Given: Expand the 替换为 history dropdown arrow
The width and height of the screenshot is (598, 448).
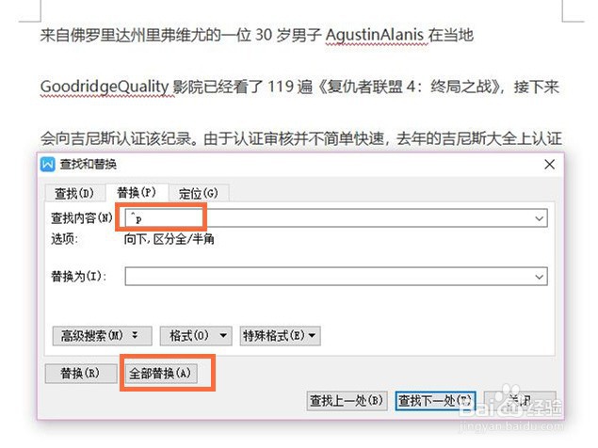Looking at the screenshot, I should 539,277.
